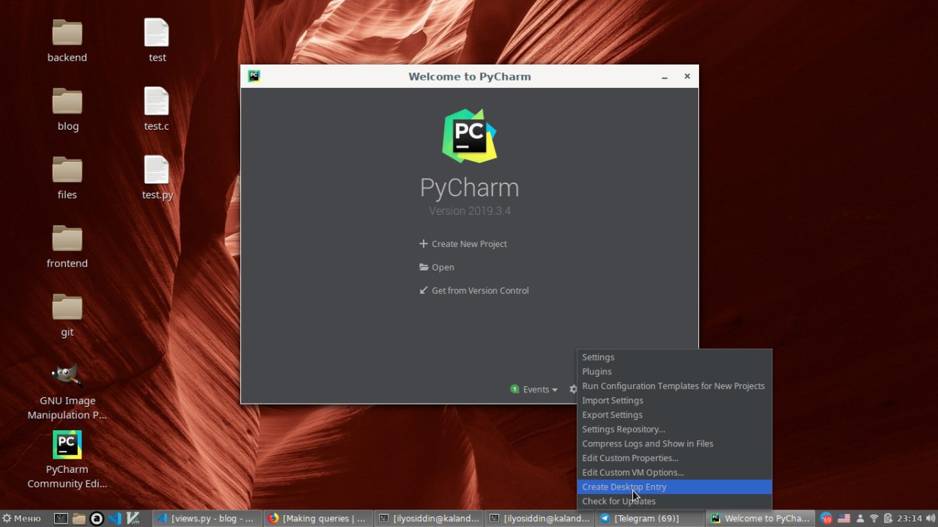Launch Vim from panel launcher
This screenshot has width=938, height=527.
click(x=133, y=518)
